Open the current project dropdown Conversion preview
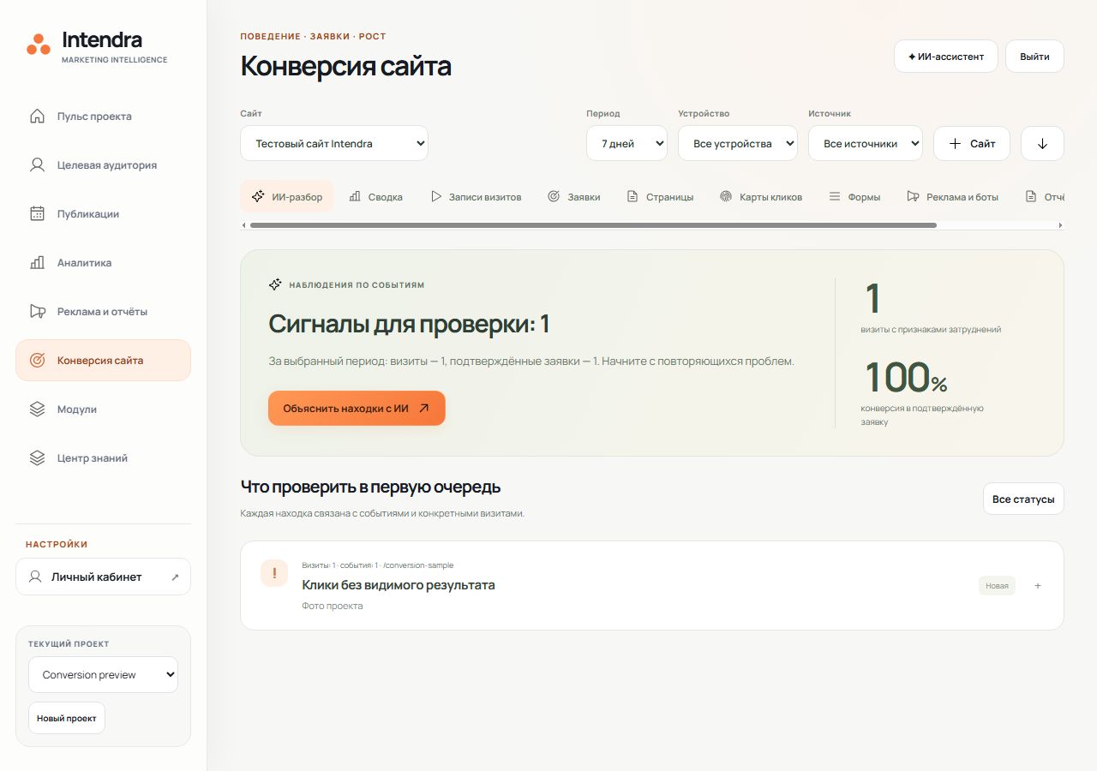Image resolution: width=1097 pixels, height=771 pixels. click(x=103, y=675)
